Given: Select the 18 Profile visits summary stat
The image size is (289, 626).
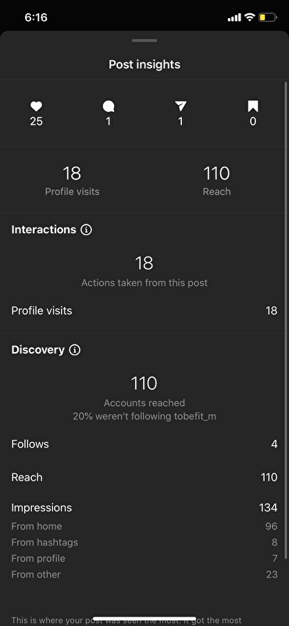Looking at the screenshot, I should tap(72, 181).
